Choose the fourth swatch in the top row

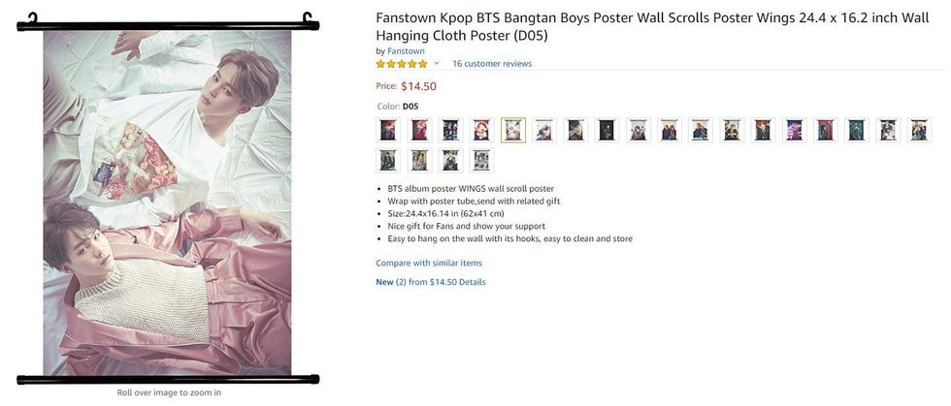point(482,130)
